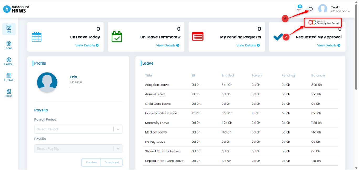Click the Balance column header
The height and width of the screenshot is (170, 359).
tap(318, 75)
